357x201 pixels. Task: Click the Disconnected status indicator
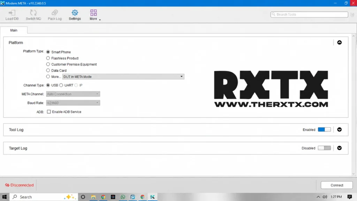coord(19,185)
